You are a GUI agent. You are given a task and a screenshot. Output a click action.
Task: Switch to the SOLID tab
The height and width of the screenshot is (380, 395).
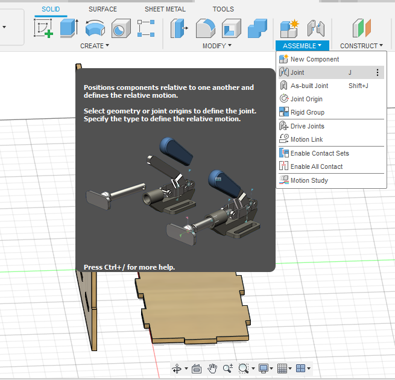point(51,9)
